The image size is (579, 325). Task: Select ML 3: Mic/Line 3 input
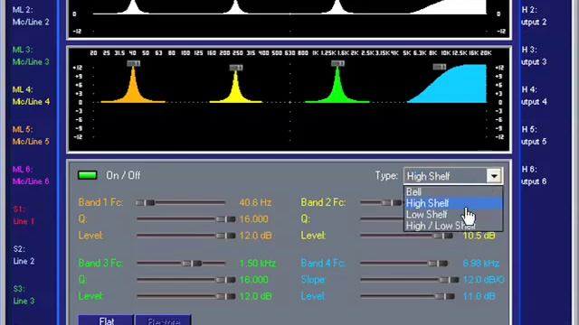[31, 56]
